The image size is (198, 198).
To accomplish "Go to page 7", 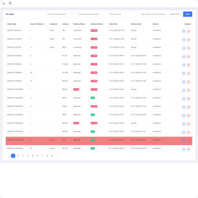I will point(43,156).
